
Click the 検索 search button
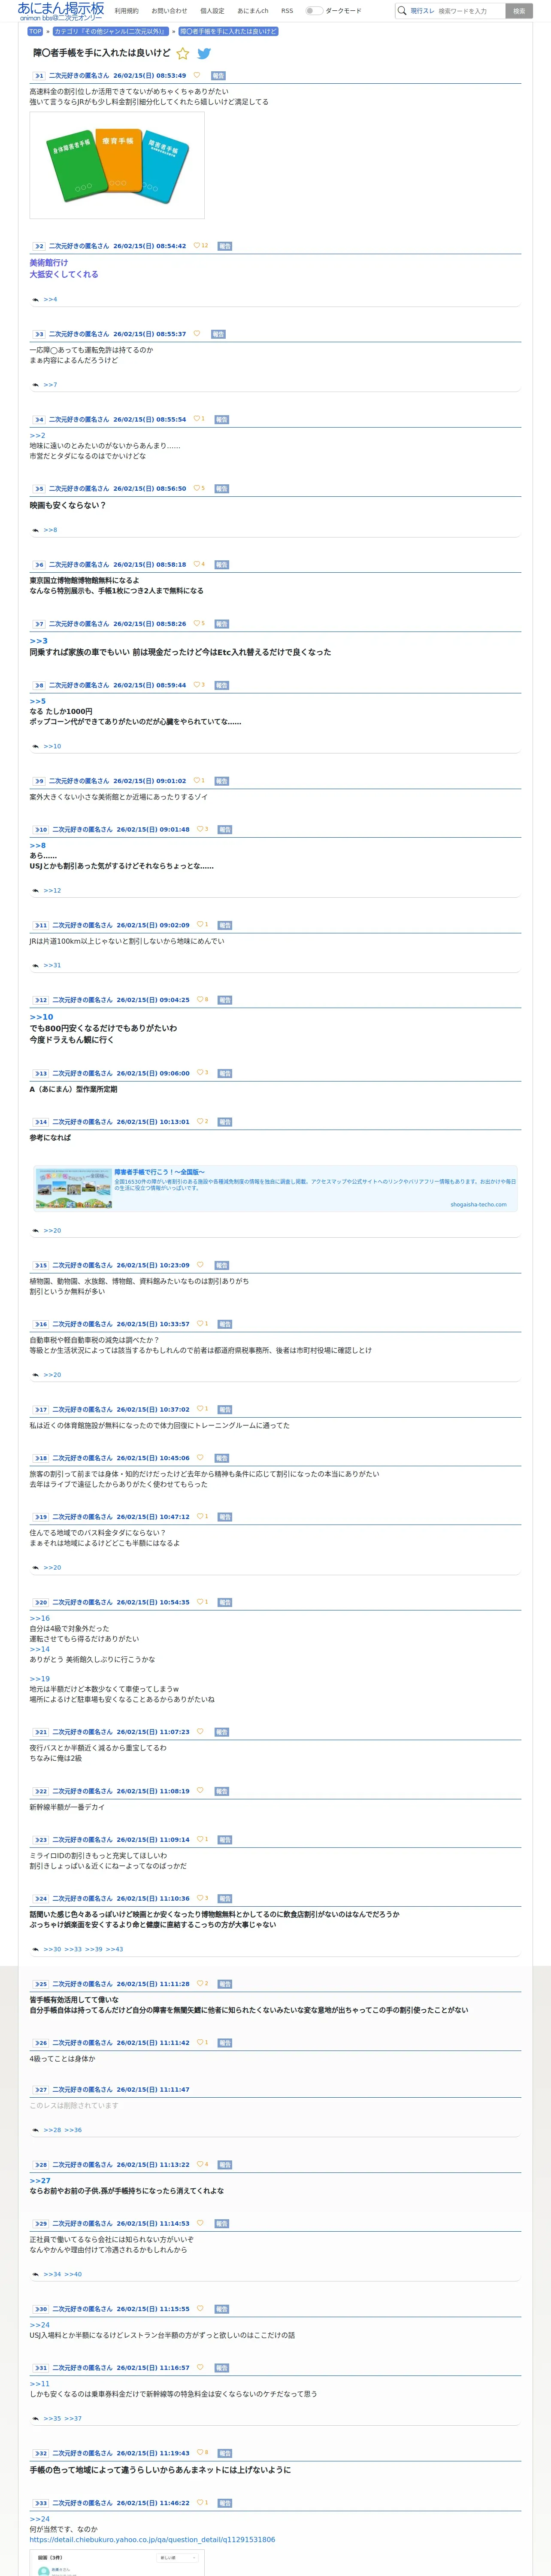point(518,11)
